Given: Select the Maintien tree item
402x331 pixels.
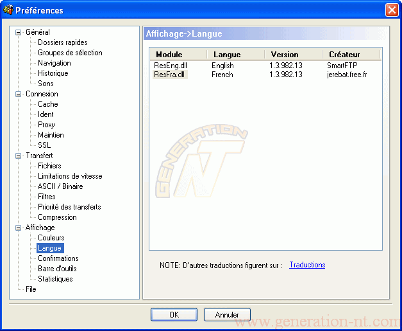Looking at the screenshot, I should 51,135.
